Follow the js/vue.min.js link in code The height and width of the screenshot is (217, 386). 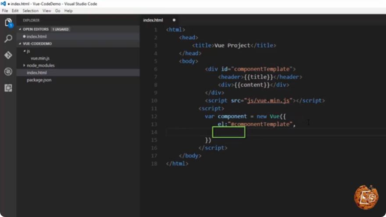pos(268,101)
